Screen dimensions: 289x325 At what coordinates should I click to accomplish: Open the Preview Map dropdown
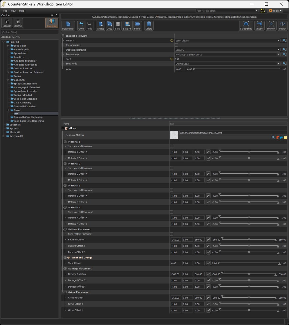(228, 54)
